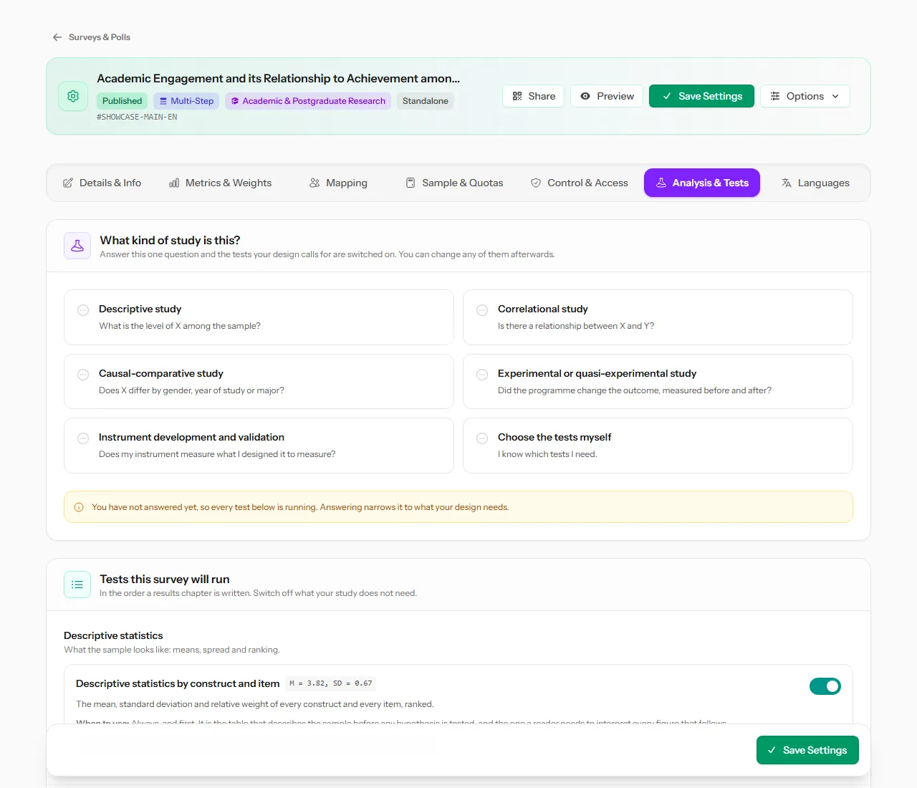Screen dimensions: 917x788
Task: Switch to the Details & Info tab
Action: 102,183
